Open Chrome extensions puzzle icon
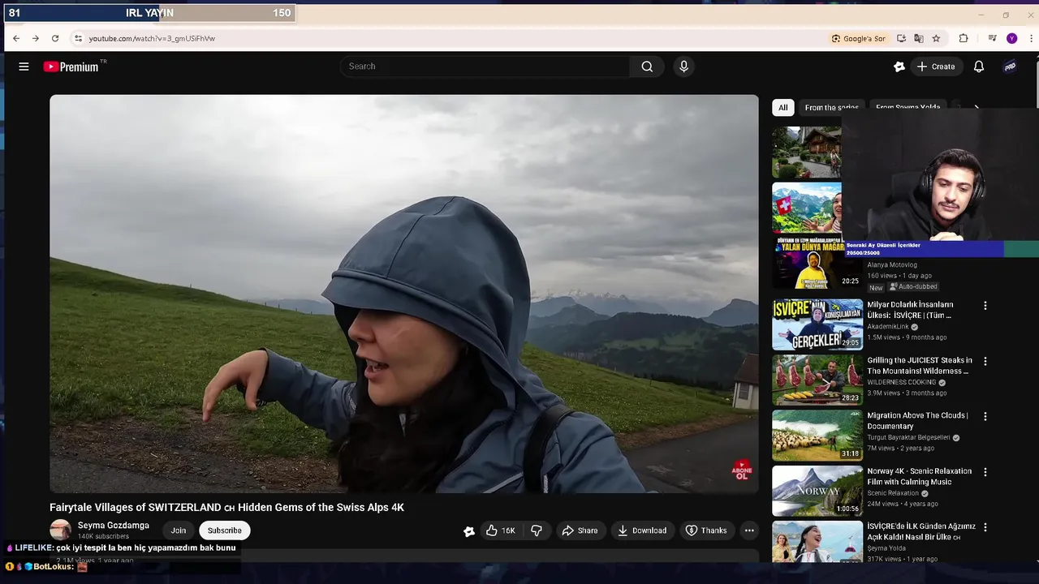Viewport: 1039px width, 584px height. 964,38
